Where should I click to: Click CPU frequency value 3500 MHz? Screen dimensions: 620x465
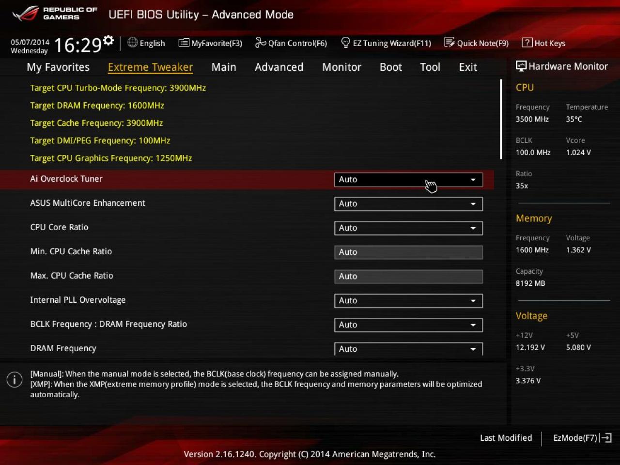pos(532,119)
